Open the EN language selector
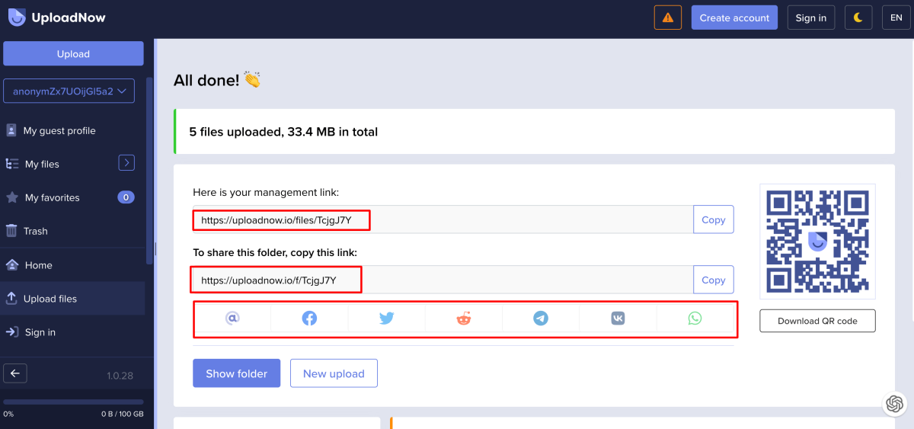 [x=896, y=18]
